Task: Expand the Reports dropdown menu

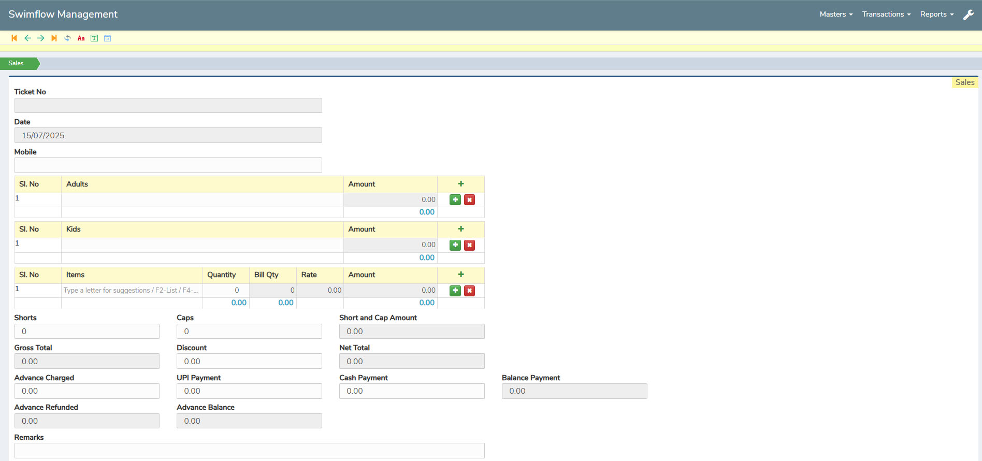Action: pos(936,15)
